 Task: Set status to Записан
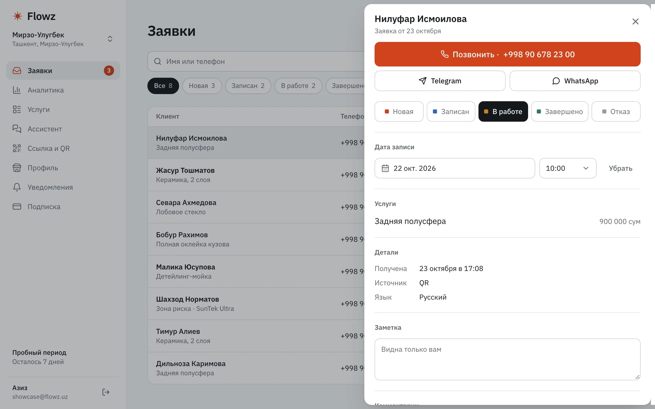point(451,111)
